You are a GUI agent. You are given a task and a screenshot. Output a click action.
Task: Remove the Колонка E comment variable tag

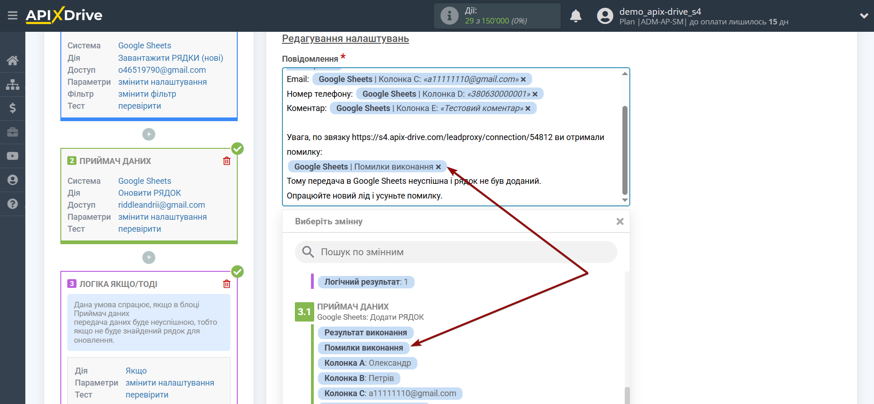[528, 108]
